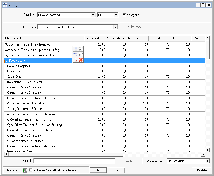Click the horizontal scrollbar left arrow

coord(6,154)
